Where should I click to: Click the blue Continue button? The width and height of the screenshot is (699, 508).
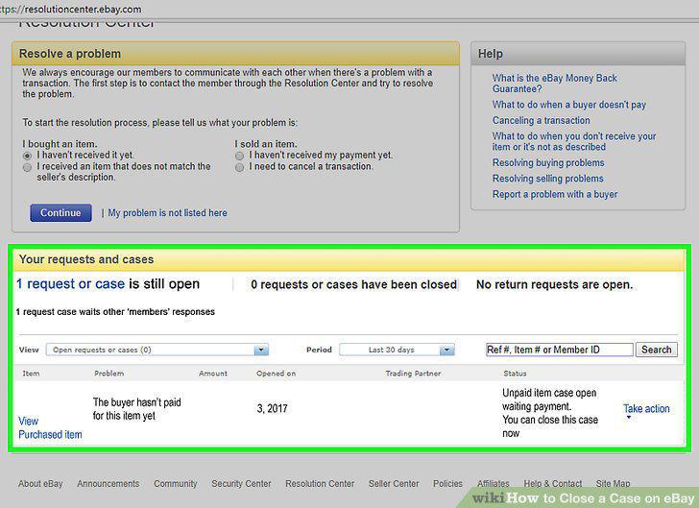point(60,213)
